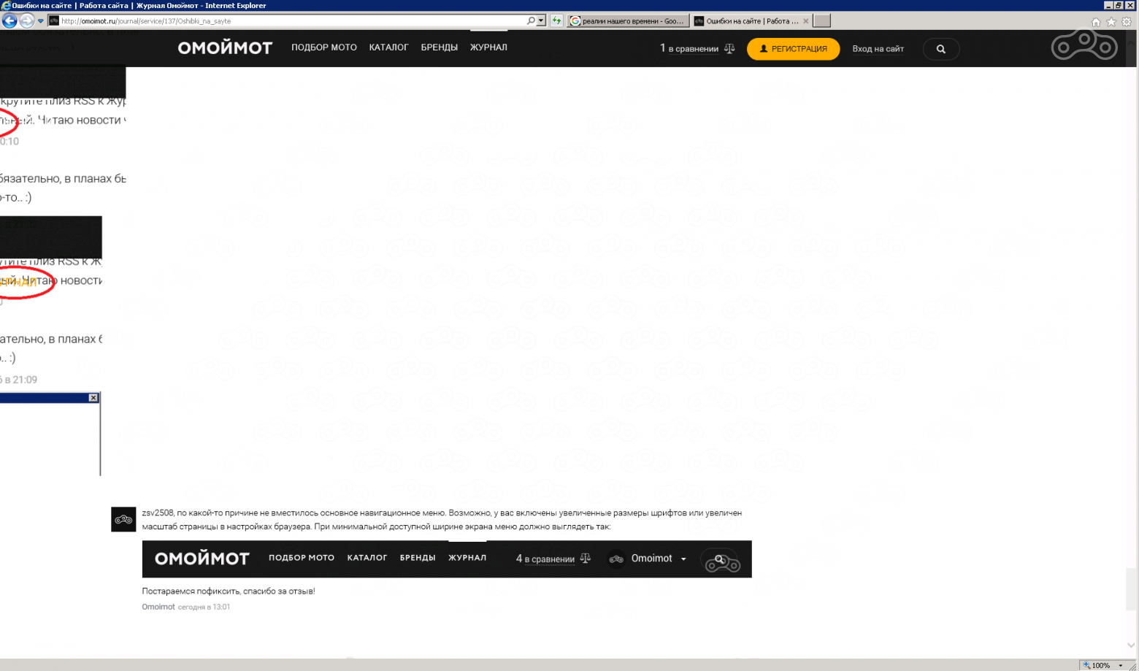Click the IE Forward navigation arrow
Image resolution: width=1139 pixels, height=671 pixels.
pos(27,20)
